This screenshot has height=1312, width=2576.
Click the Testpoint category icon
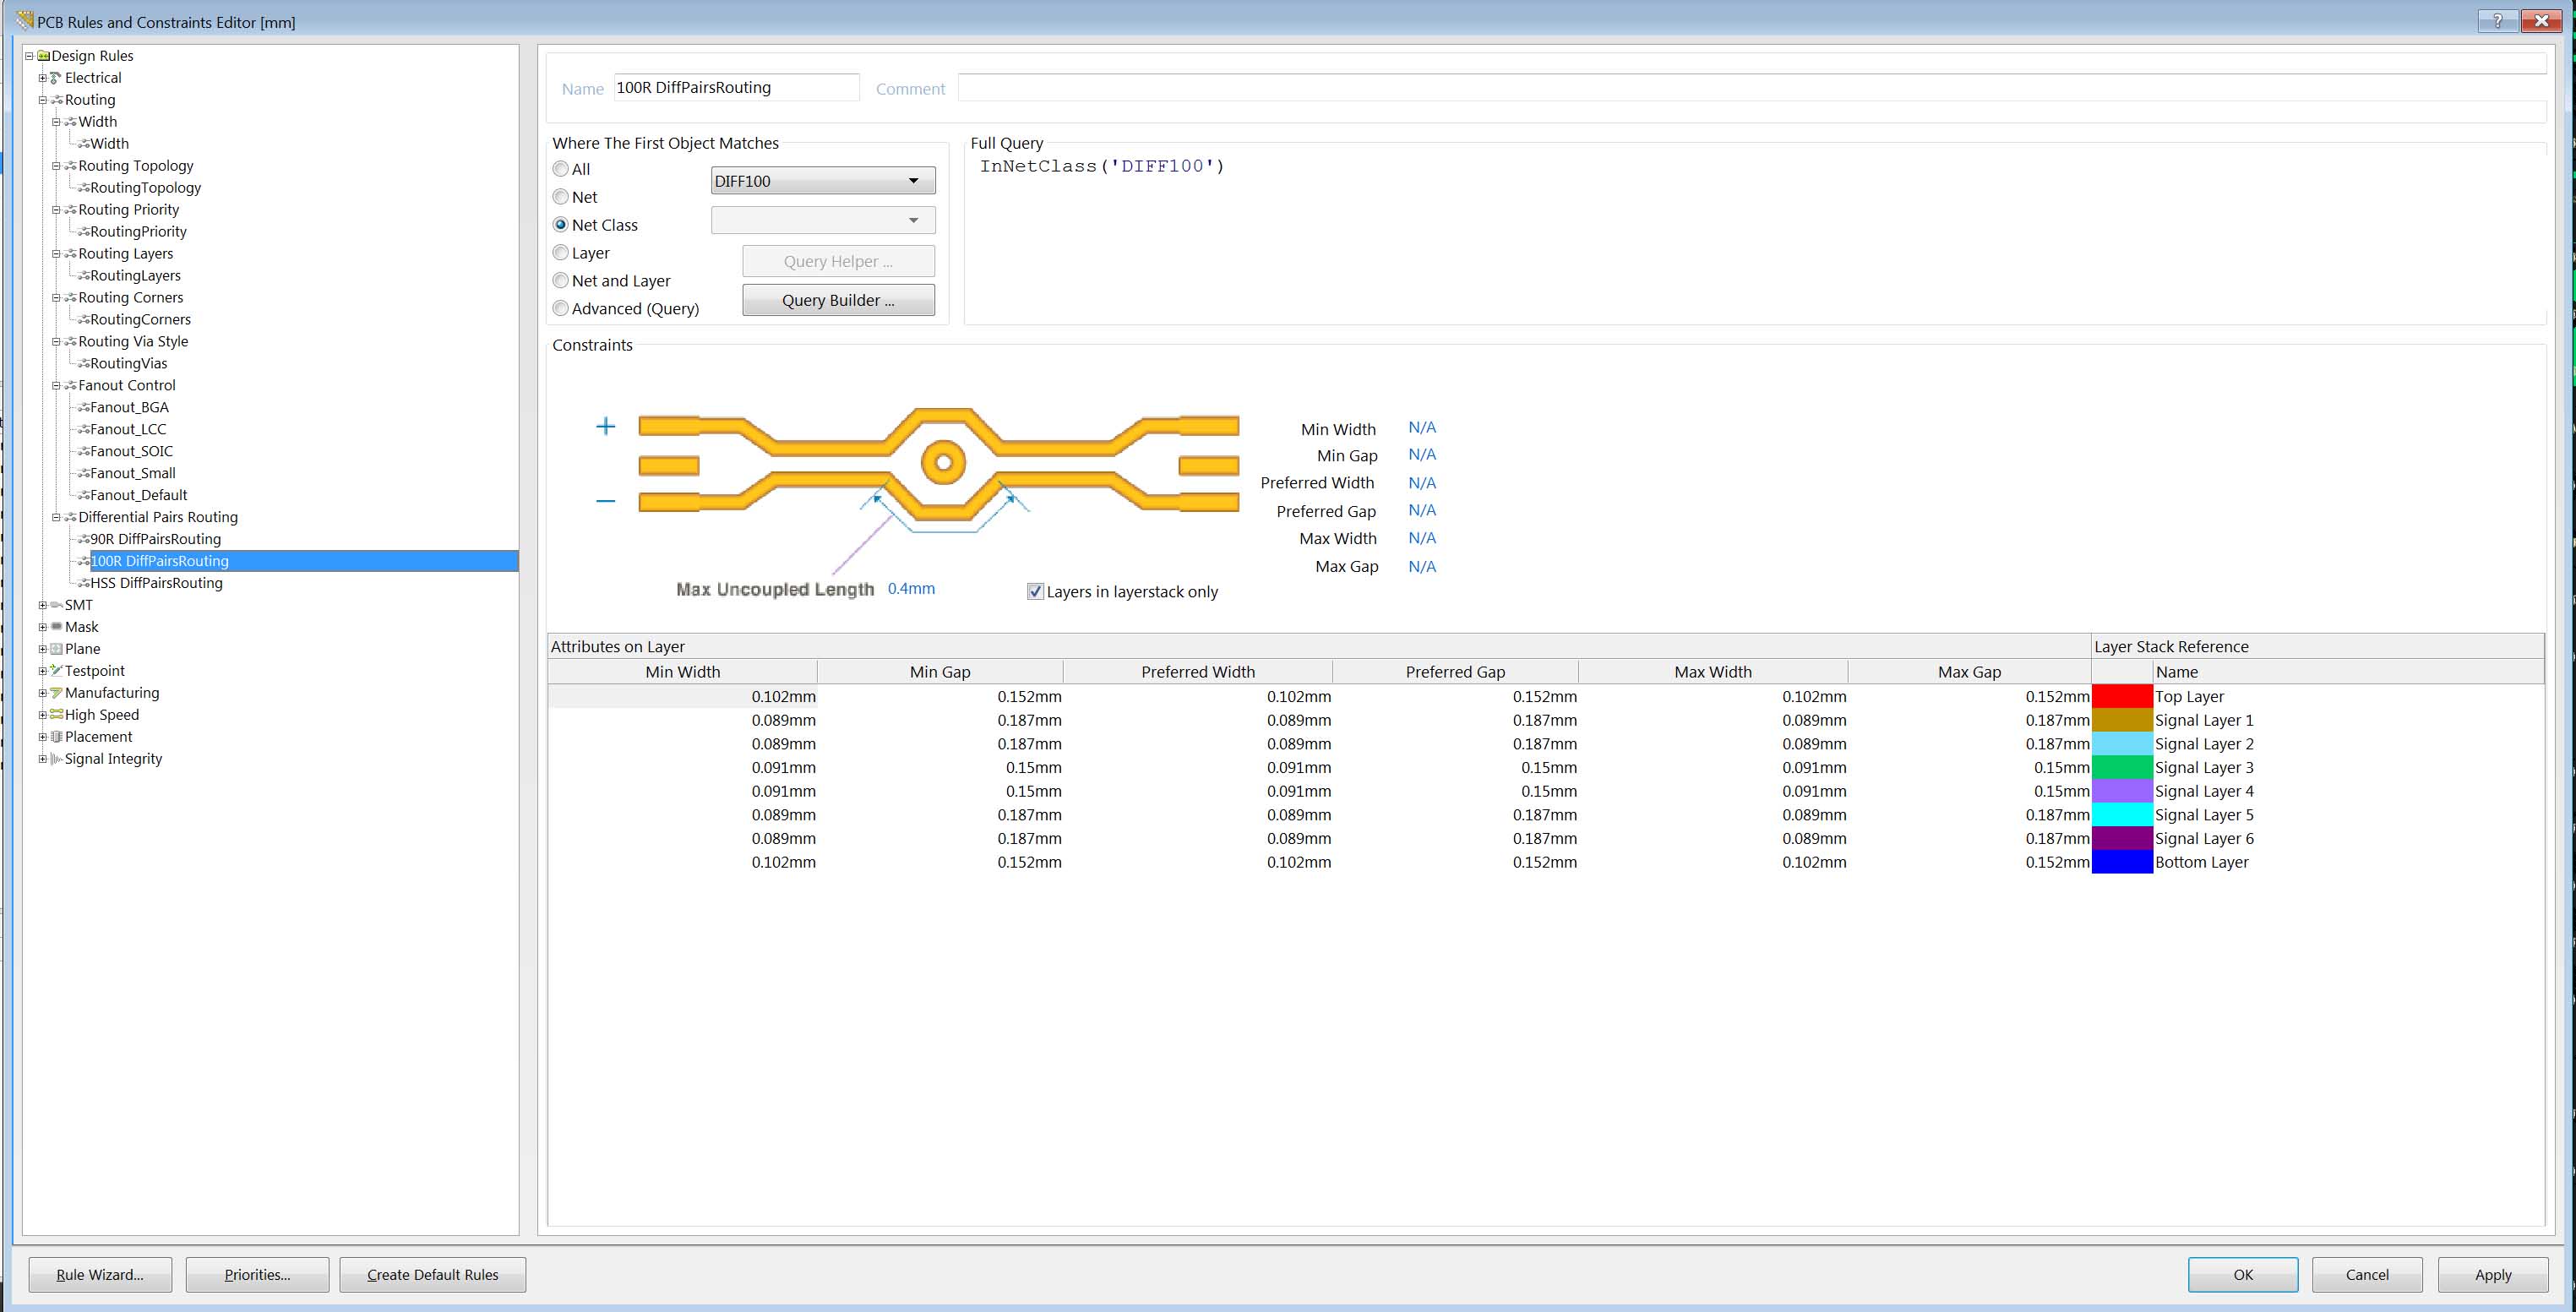point(56,671)
